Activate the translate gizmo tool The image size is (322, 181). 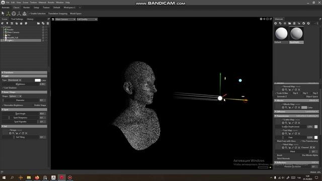[8, 14]
